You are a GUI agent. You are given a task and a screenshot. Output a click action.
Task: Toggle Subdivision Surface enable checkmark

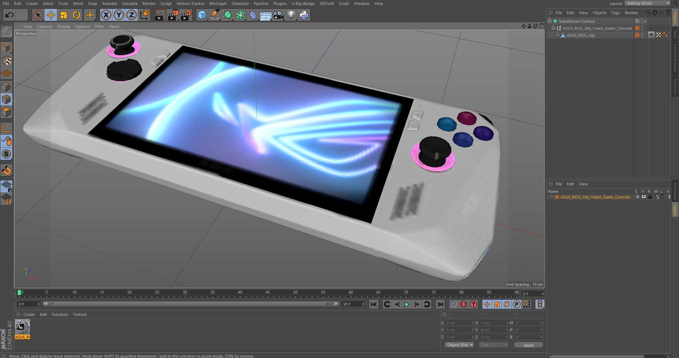pyautogui.click(x=645, y=21)
